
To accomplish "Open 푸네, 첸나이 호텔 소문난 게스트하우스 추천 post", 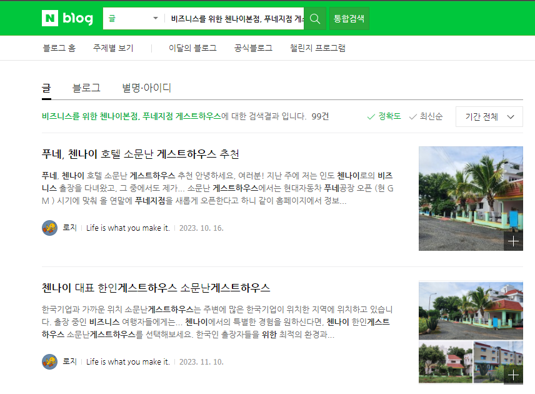I will (x=141, y=154).
